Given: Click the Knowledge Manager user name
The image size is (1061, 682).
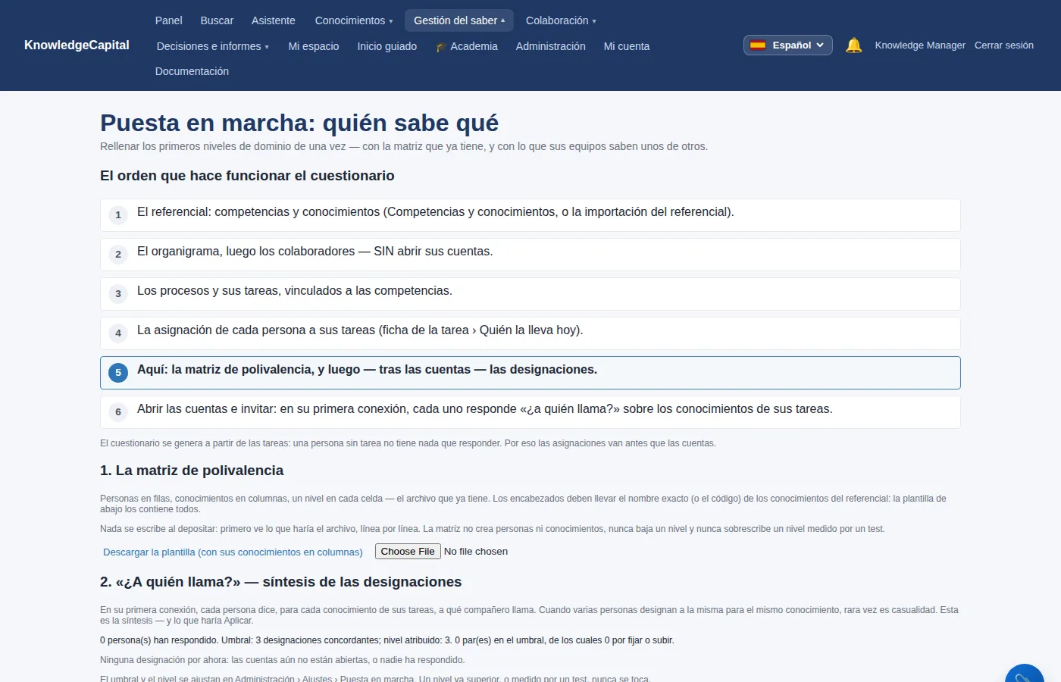Looking at the screenshot, I should pyautogui.click(x=920, y=45).
